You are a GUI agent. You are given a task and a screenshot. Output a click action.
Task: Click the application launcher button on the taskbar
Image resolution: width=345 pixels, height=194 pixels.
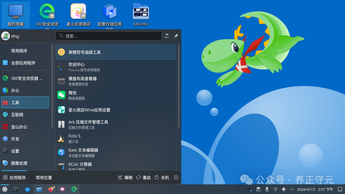4,189
